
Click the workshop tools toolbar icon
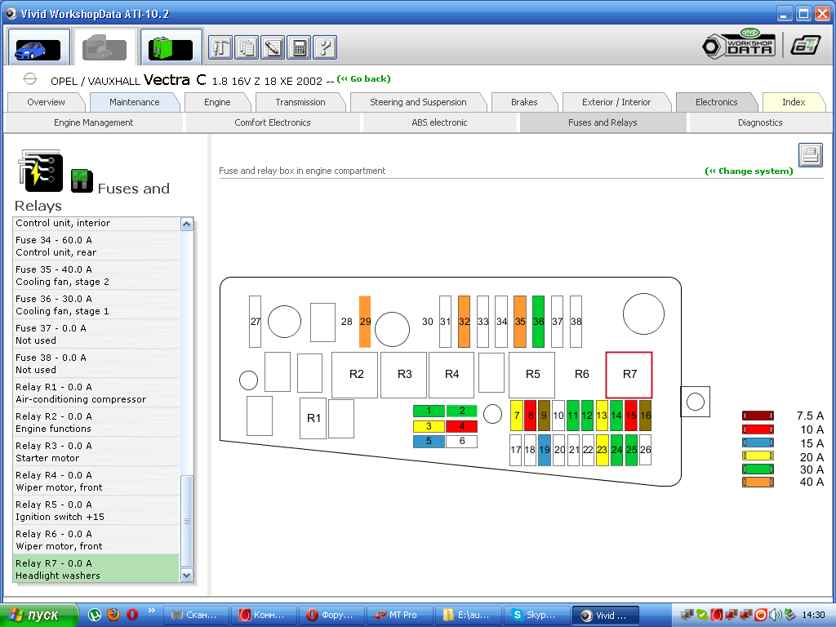click(x=220, y=48)
